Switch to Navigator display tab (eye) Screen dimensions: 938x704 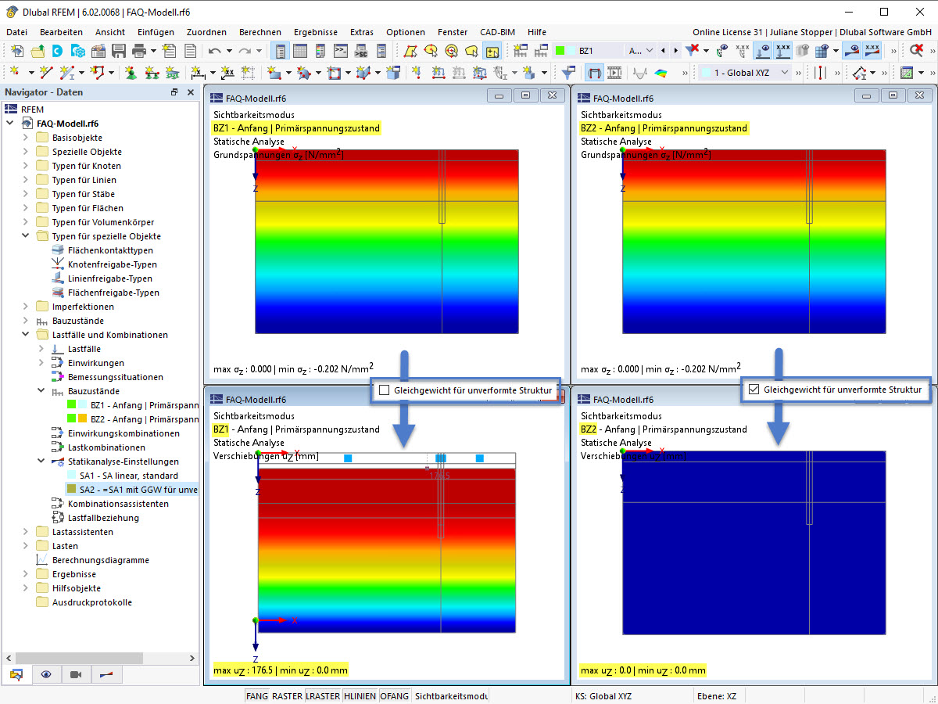[46, 674]
